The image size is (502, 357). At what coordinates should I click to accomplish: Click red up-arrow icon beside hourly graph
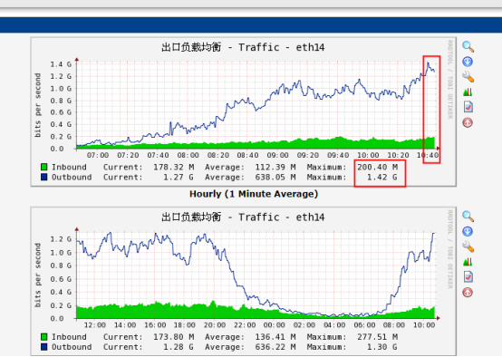tap(468, 122)
